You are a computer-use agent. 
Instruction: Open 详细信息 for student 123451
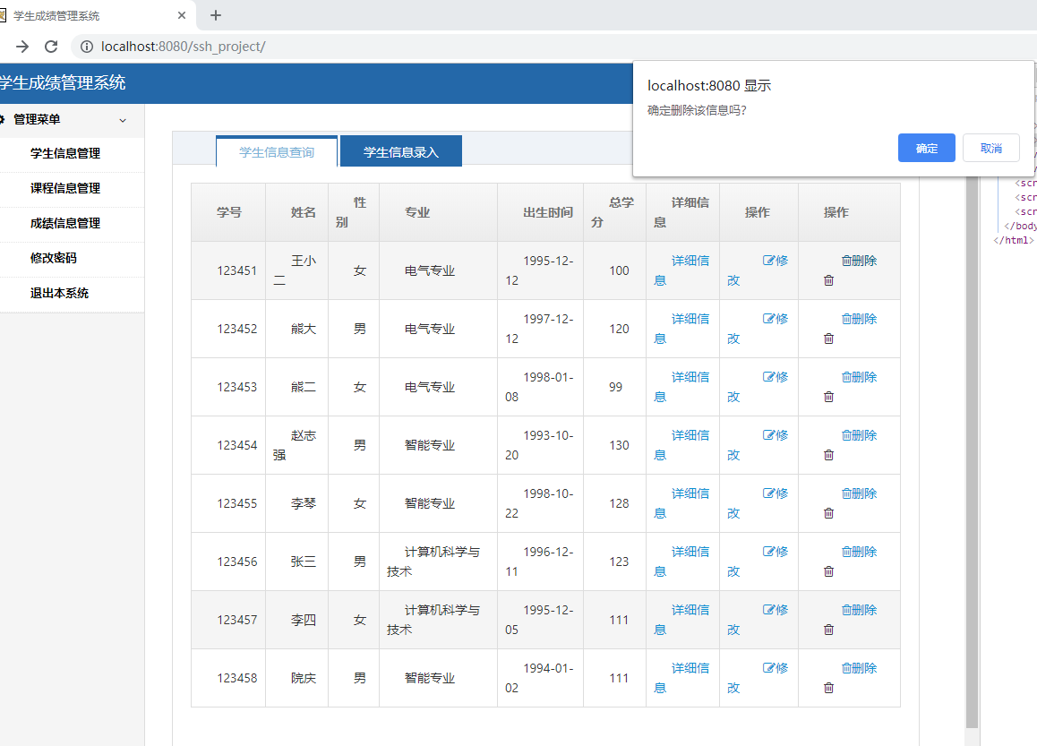pos(681,270)
